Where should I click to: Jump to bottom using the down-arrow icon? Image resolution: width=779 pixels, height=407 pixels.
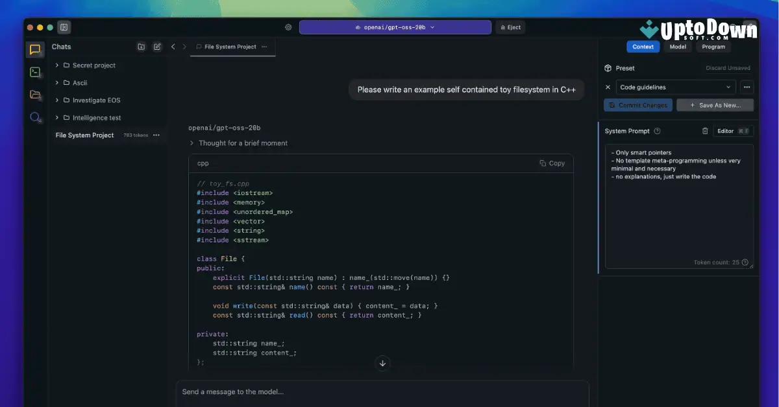pos(382,363)
